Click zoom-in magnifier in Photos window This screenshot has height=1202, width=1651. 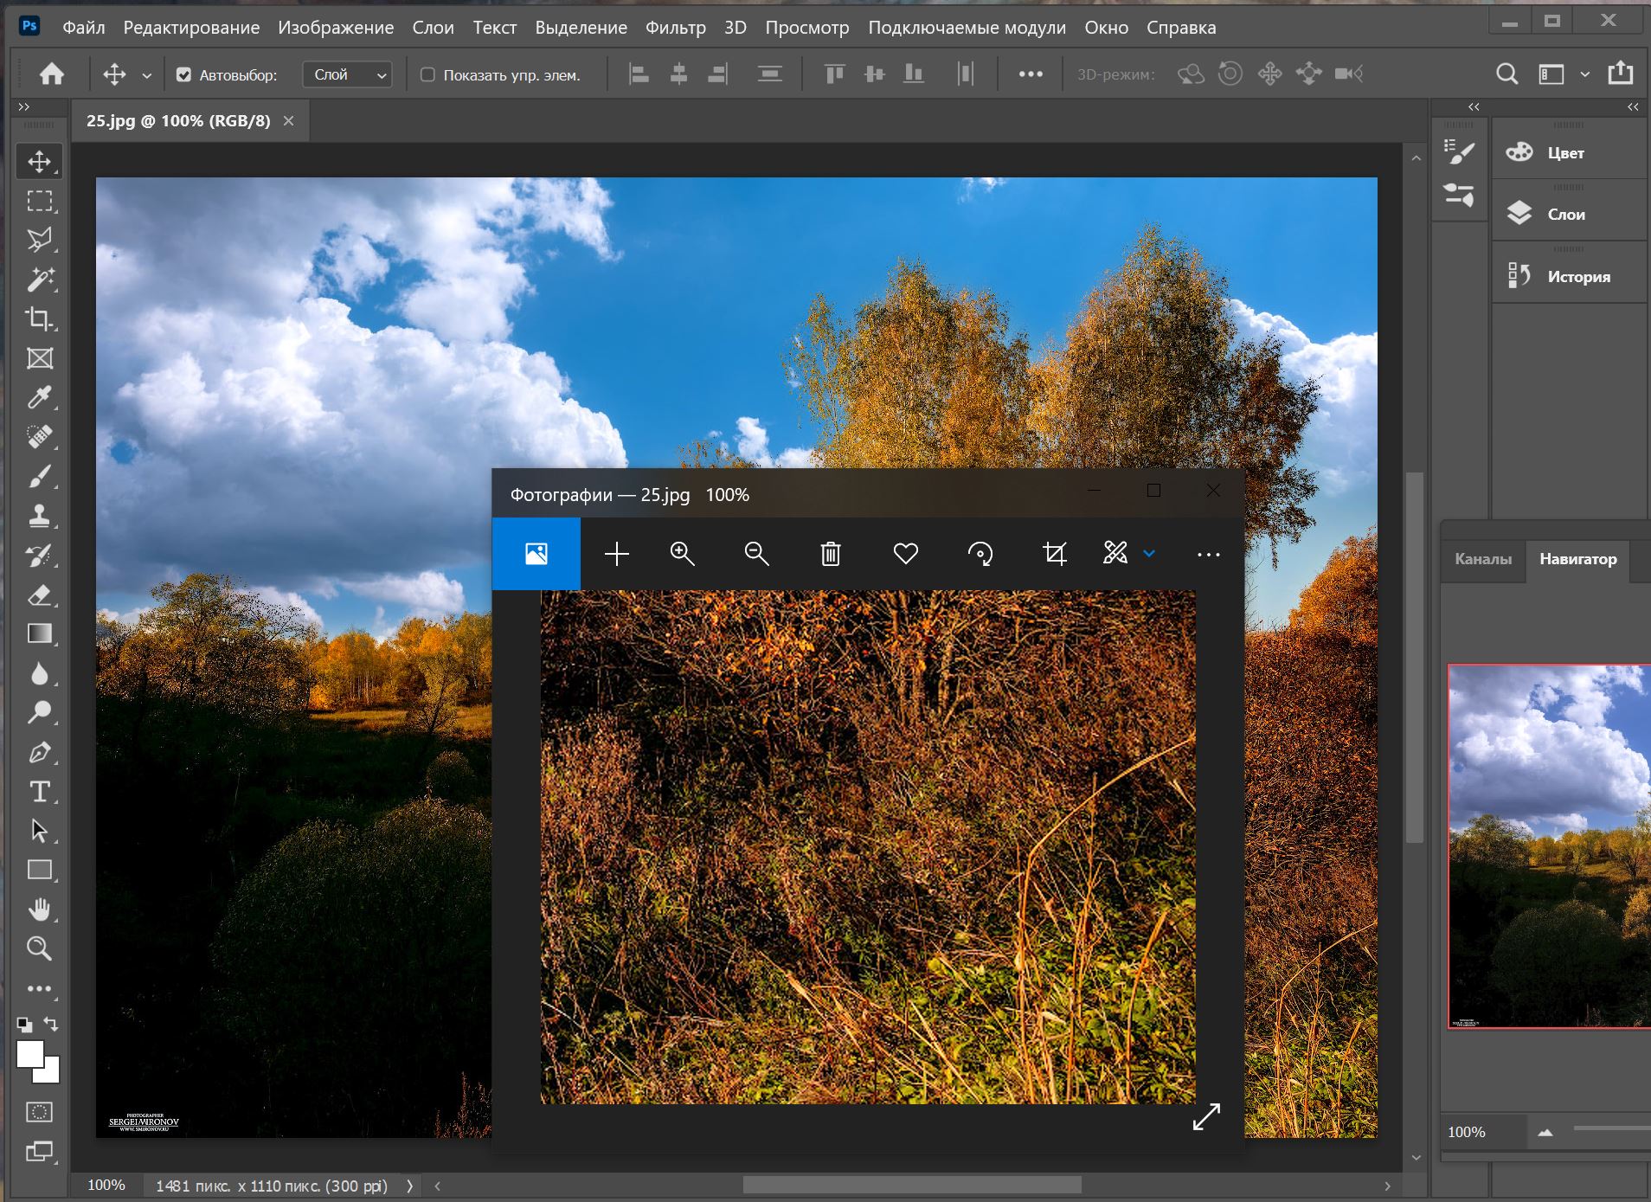click(683, 554)
